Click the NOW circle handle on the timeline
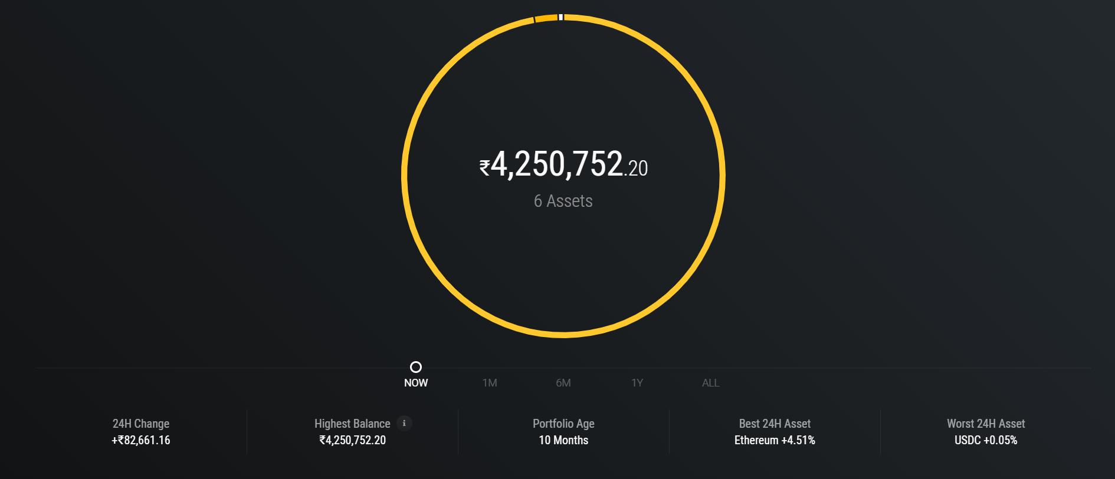1115x479 pixels. (x=416, y=367)
